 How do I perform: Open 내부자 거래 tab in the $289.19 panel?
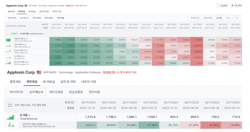[x=89, y=82]
